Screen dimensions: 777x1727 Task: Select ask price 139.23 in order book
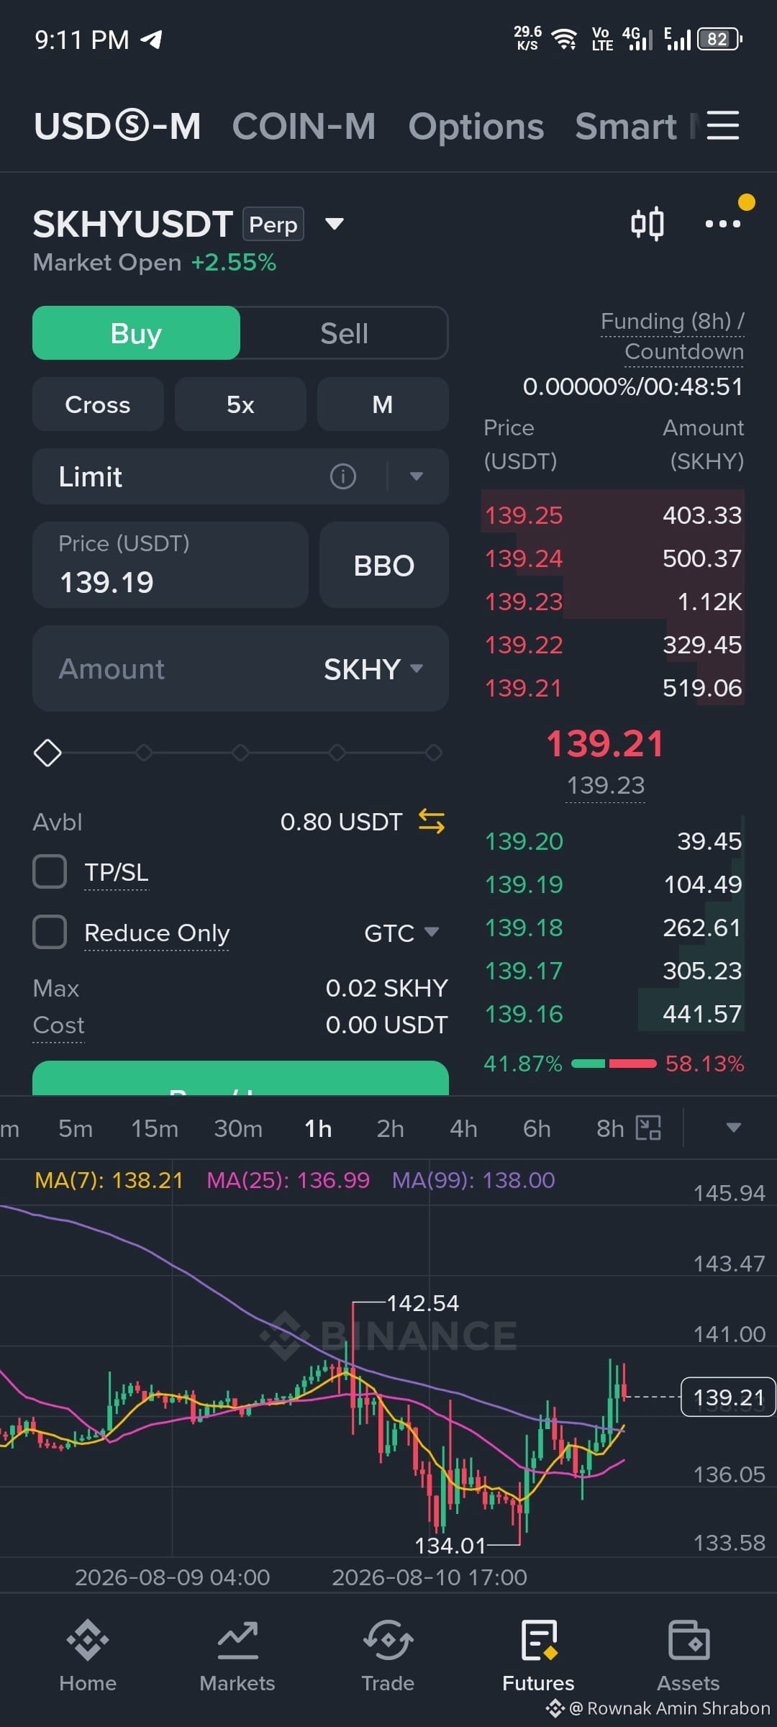pos(524,602)
